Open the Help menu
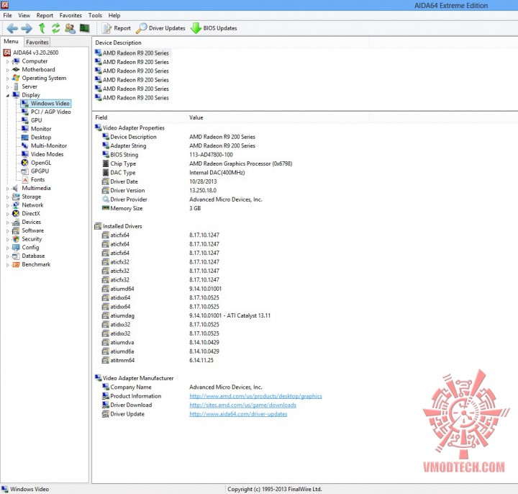The image size is (518, 494). click(x=114, y=16)
